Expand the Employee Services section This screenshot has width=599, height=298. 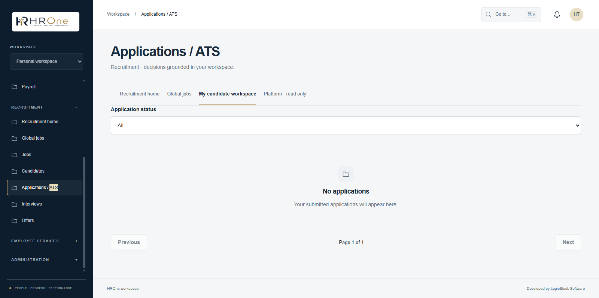(76, 241)
